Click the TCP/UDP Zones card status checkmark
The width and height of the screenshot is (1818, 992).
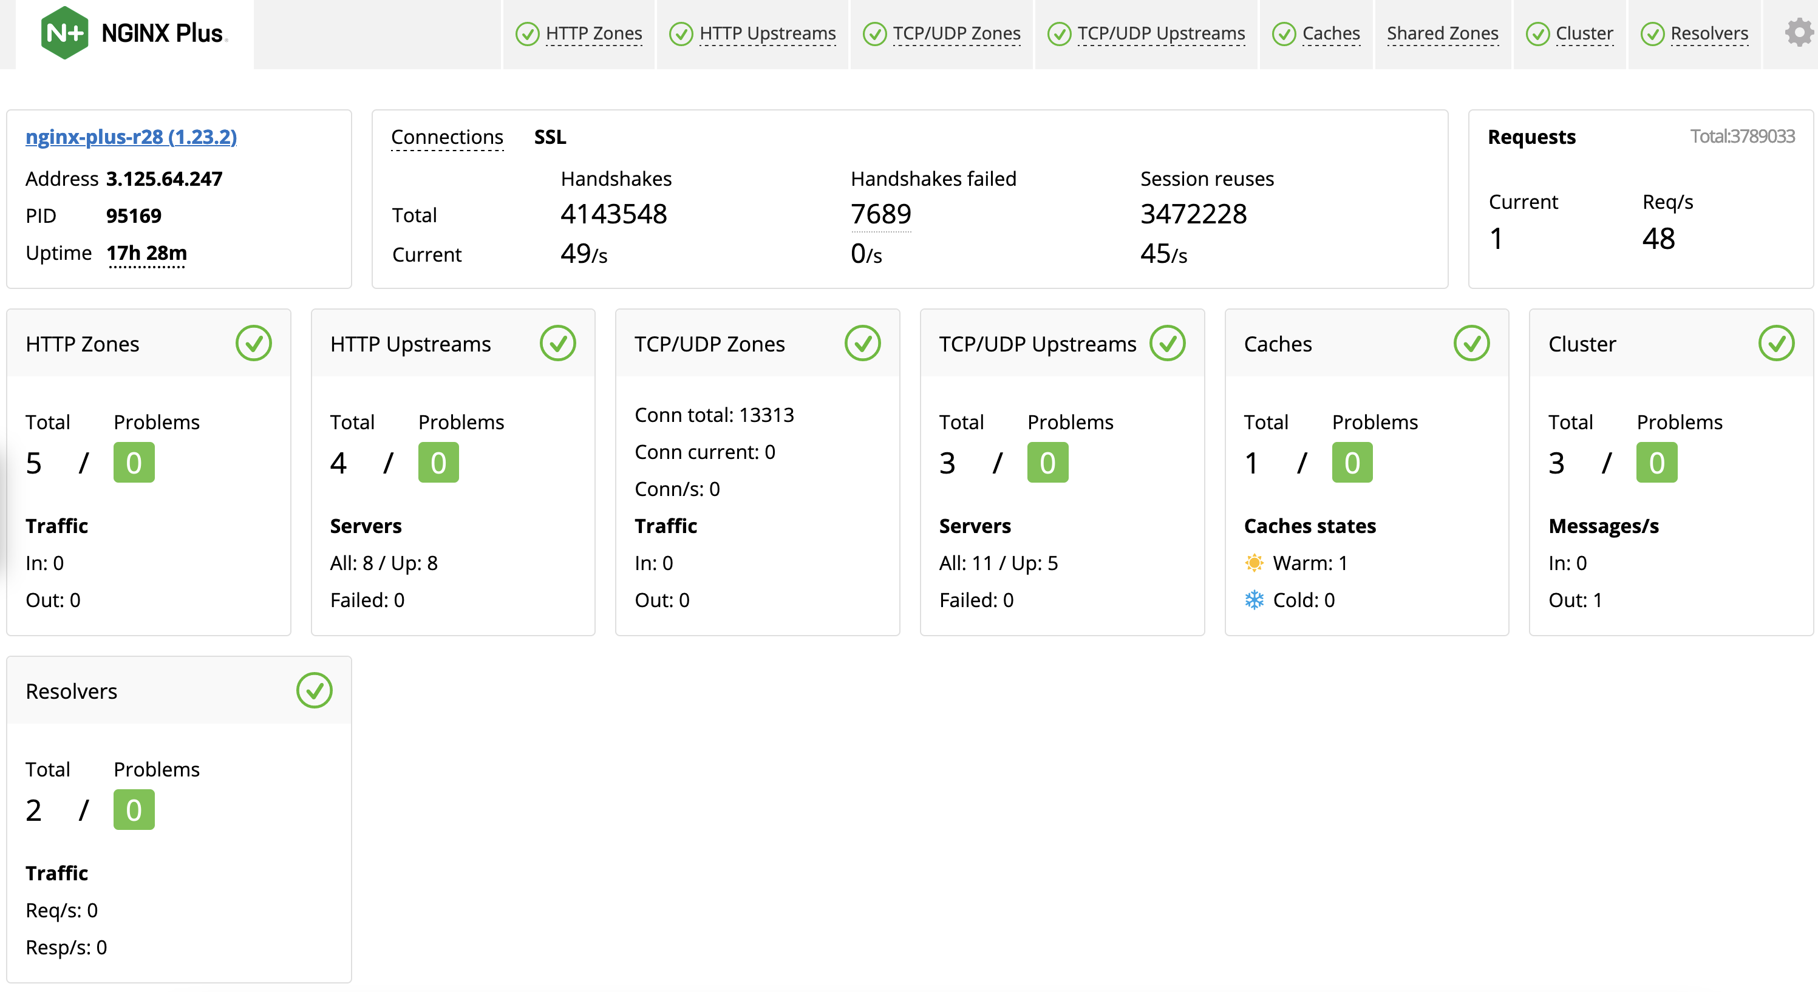click(x=862, y=344)
